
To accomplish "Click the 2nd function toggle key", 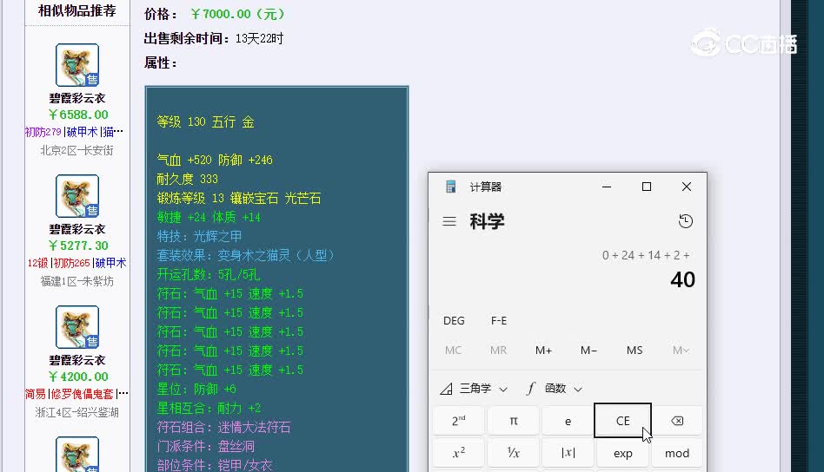I will 459,421.
